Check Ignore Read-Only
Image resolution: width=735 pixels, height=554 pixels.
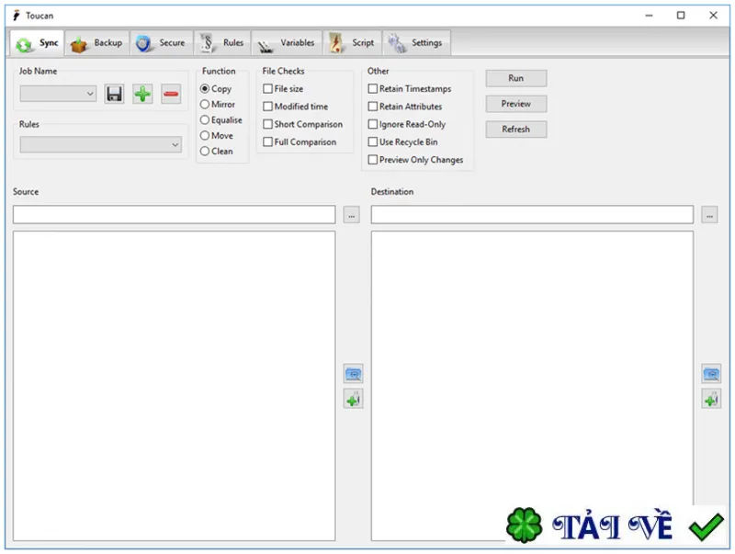[x=407, y=124]
